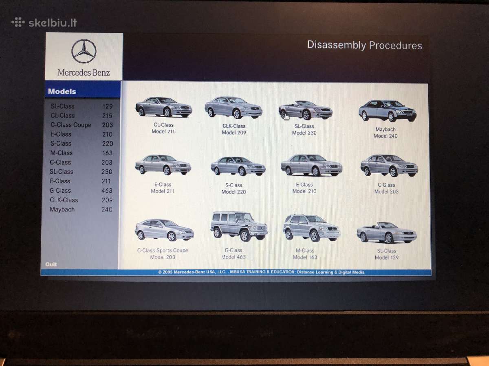This screenshot has height=366, width=489.
Task: Click the 'Maybach Model 240' caption
Action: coord(385,133)
